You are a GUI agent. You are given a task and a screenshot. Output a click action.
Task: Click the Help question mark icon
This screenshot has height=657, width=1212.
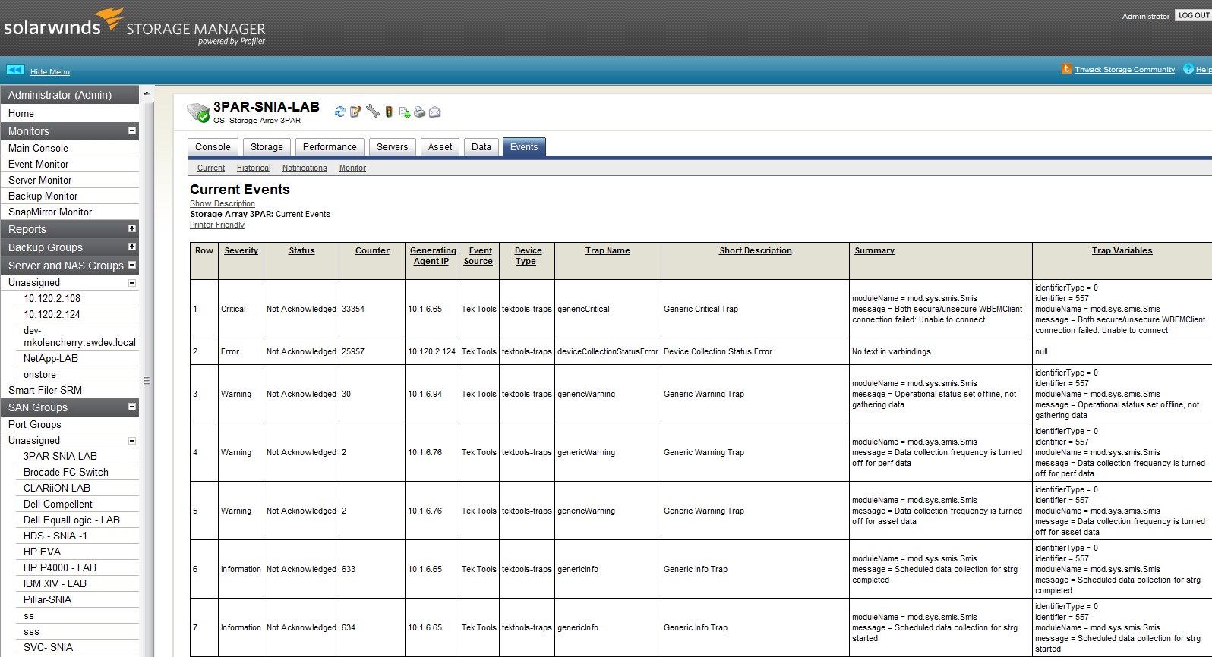point(1188,69)
